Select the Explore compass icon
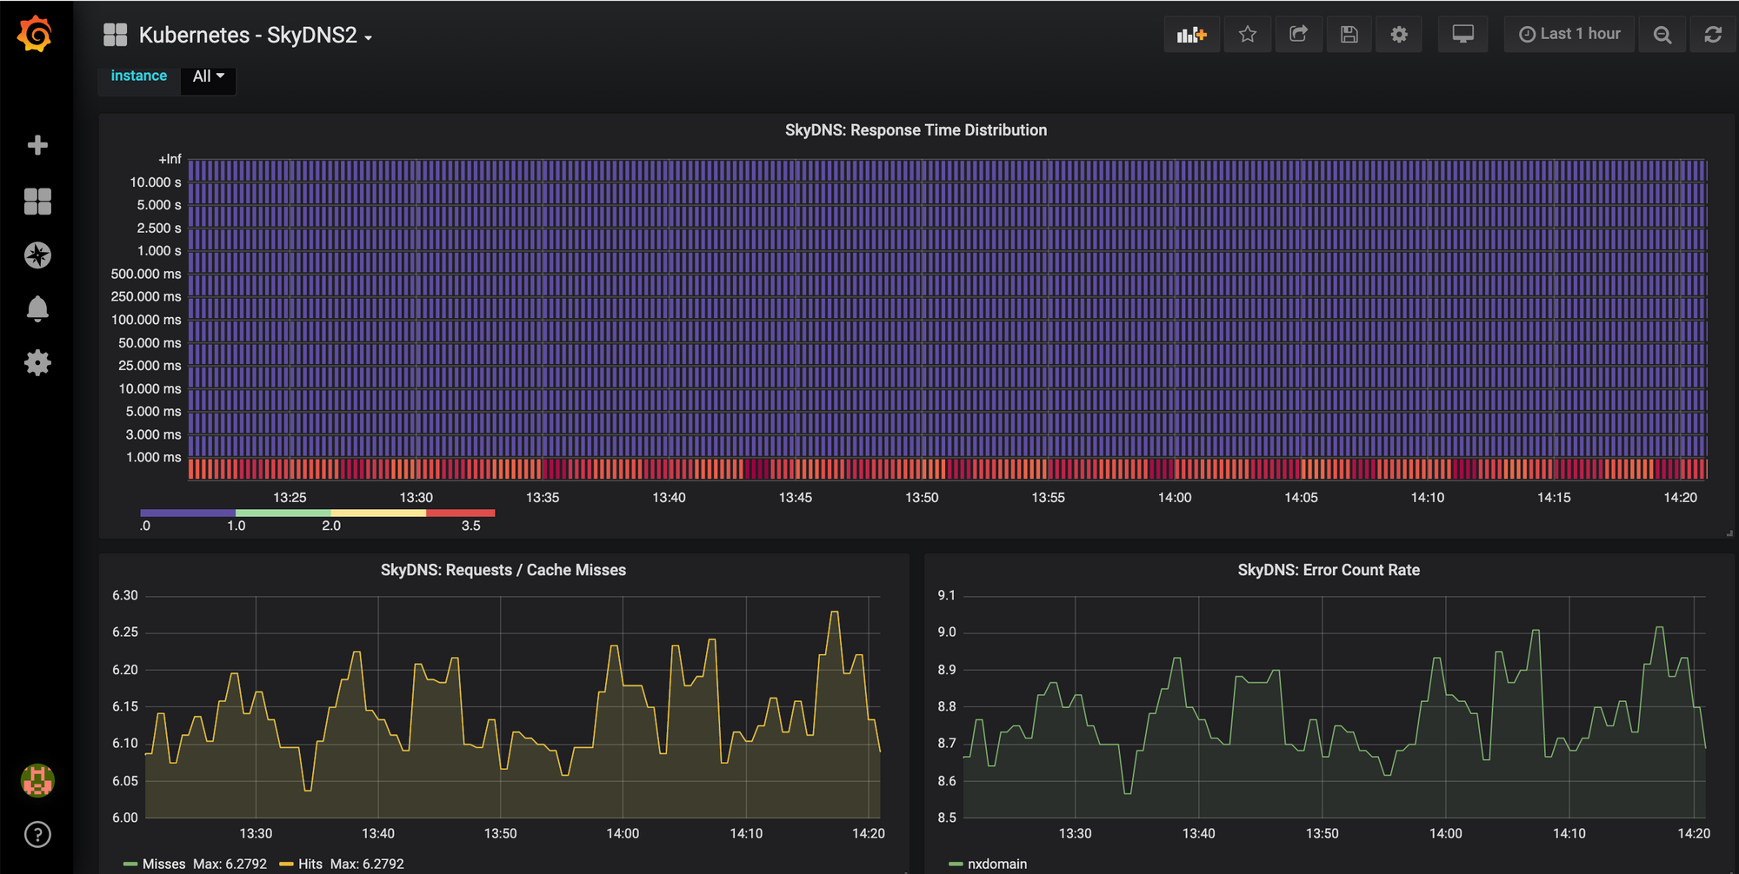This screenshot has width=1739, height=874. pos(37,255)
